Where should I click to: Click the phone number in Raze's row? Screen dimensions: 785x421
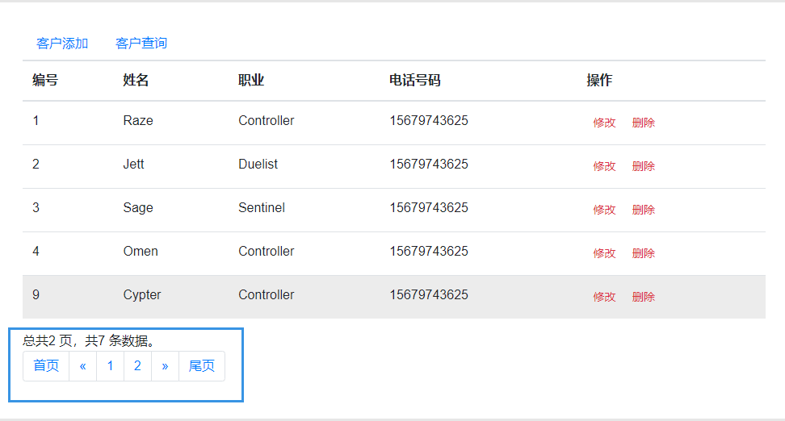[429, 120]
